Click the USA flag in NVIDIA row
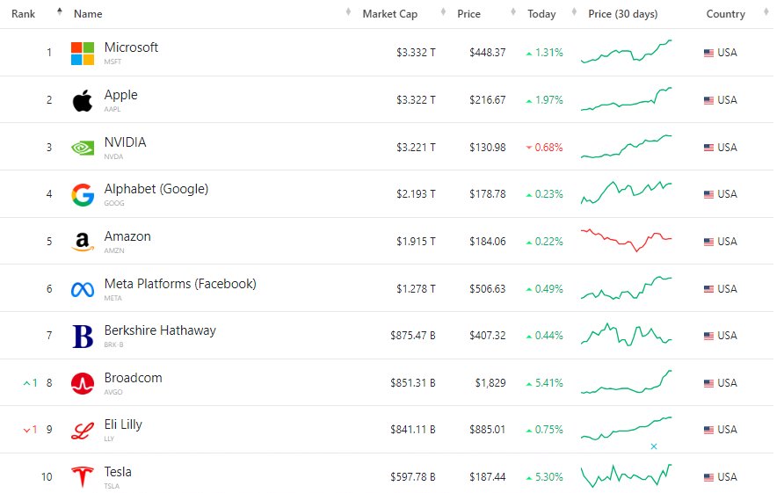This screenshot has height=493, width=784. click(x=708, y=148)
